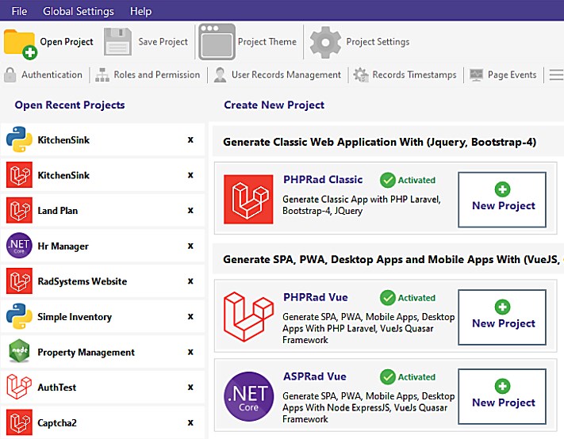564x439 pixels.
Task: Open Roles and Permission hierarchy icon
Action: point(102,75)
